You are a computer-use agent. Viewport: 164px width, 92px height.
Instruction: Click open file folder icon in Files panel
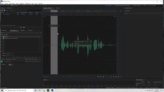[2, 10]
